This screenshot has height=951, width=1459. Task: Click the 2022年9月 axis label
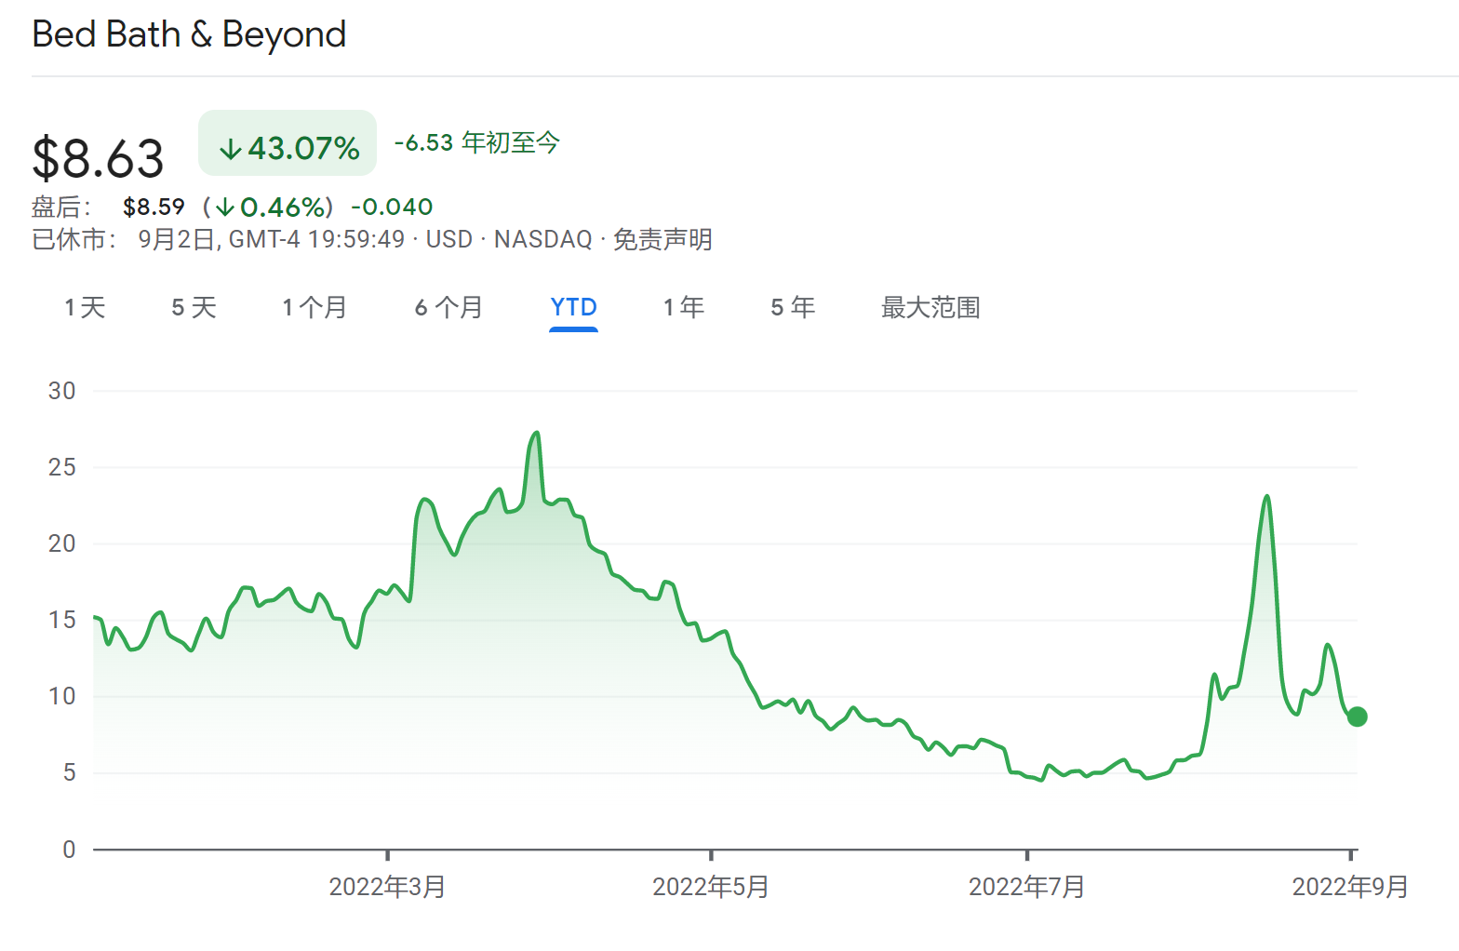click(x=1350, y=887)
